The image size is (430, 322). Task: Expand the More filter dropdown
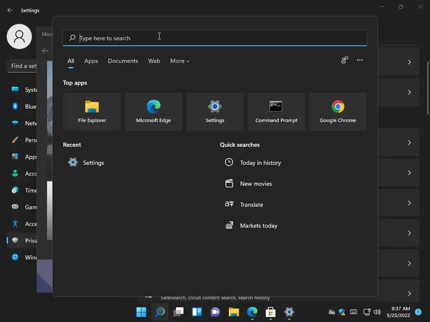pos(180,61)
